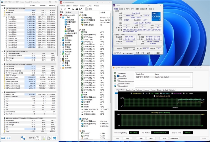
Task: Open 工具(T) menu in AIDA64
Action: click(x=90, y=6)
